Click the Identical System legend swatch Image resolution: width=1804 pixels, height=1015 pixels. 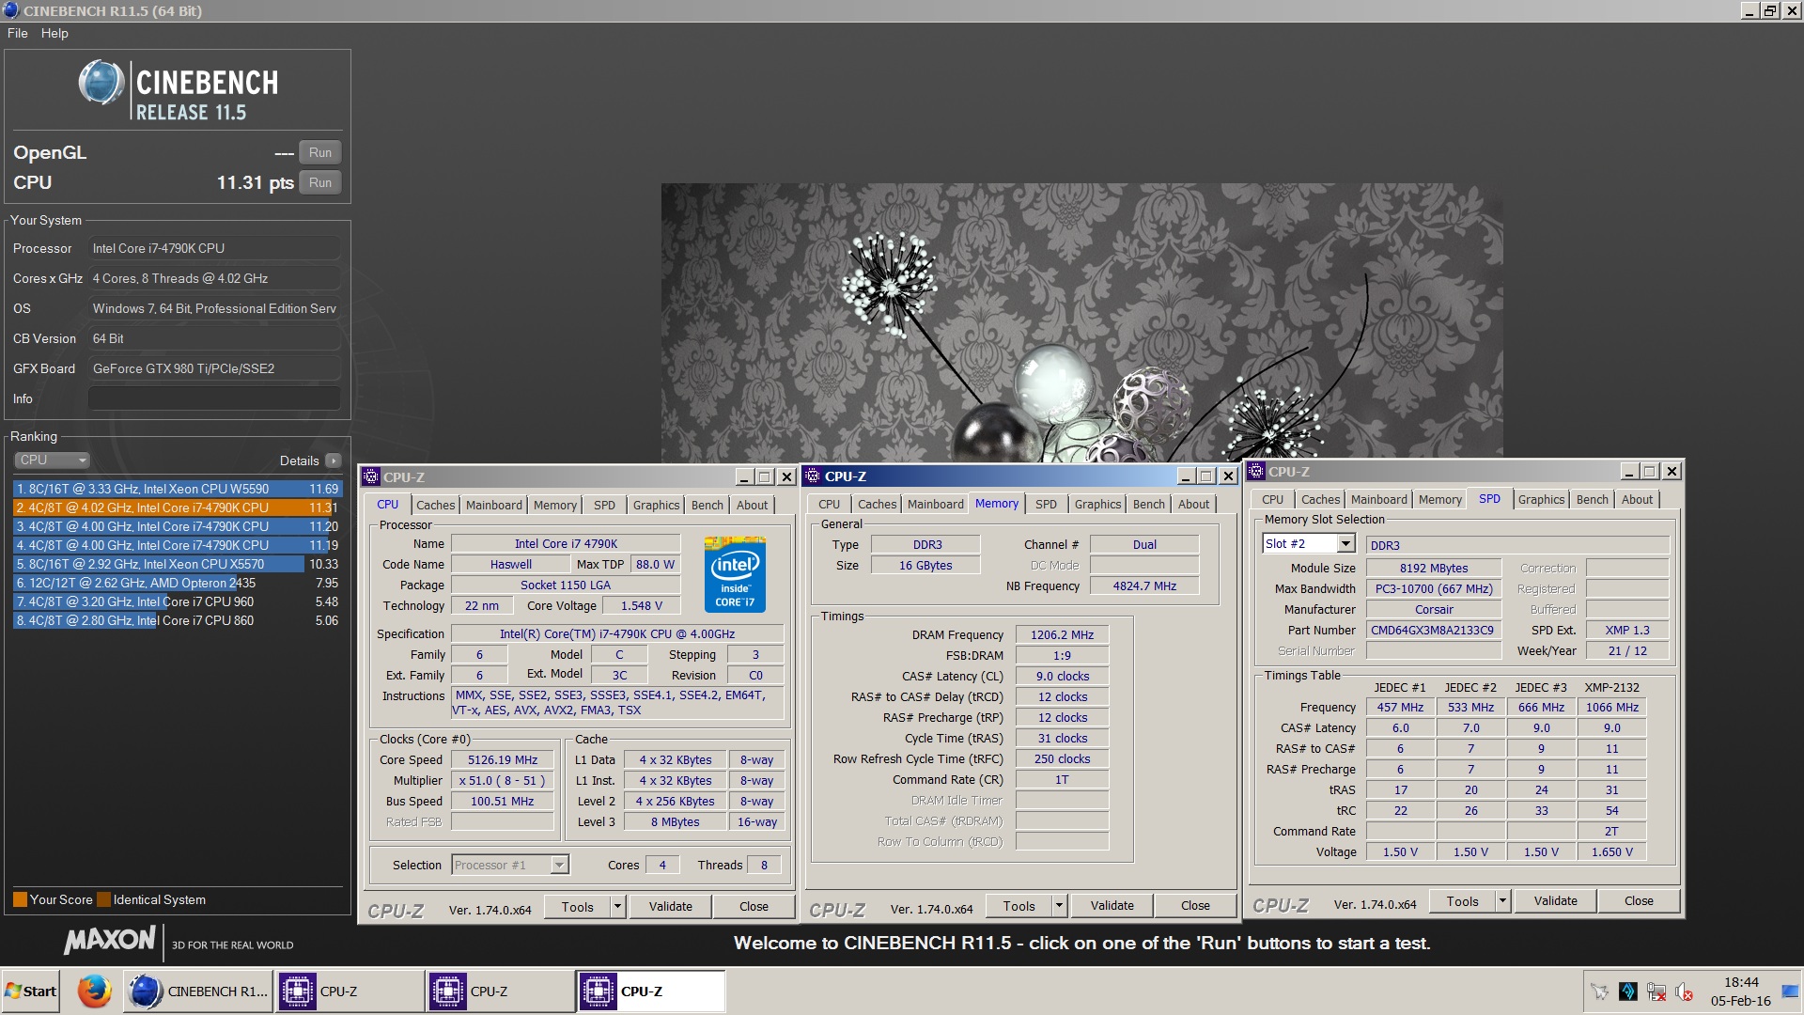click(104, 899)
